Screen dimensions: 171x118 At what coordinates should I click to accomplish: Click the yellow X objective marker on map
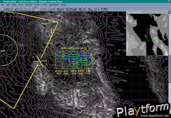[x=40, y=62]
